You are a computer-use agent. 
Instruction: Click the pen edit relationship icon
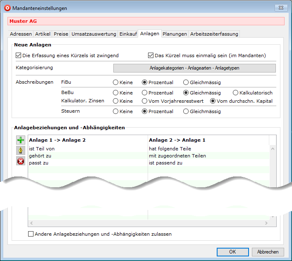click(21, 151)
